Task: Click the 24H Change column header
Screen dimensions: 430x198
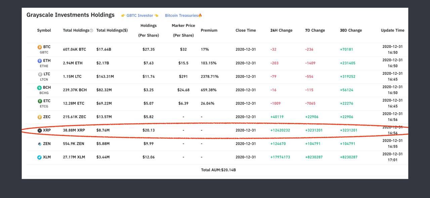Action: point(281,30)
